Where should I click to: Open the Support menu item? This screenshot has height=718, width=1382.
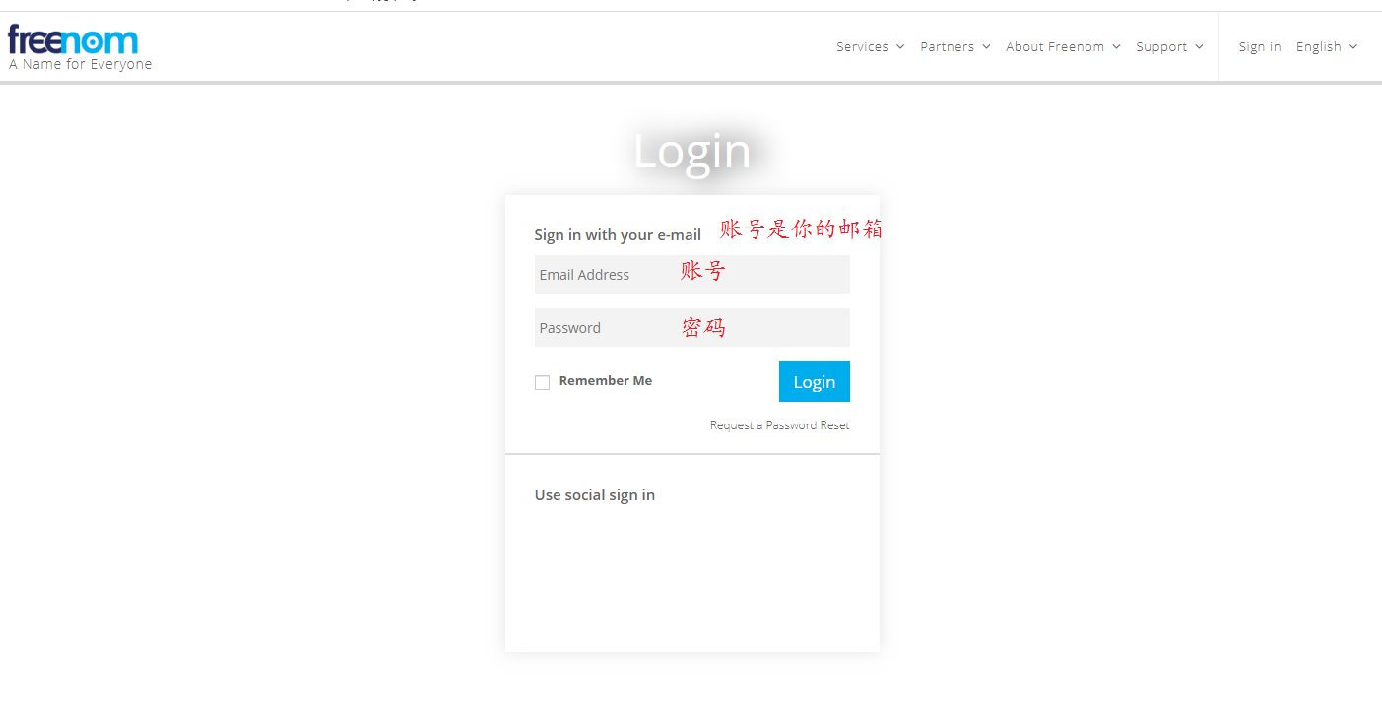tap(1162, 46)
